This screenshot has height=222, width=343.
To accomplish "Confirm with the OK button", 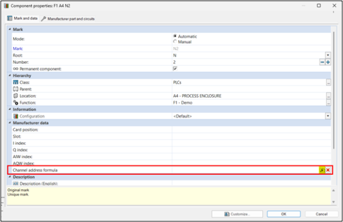I will (284, 214).
